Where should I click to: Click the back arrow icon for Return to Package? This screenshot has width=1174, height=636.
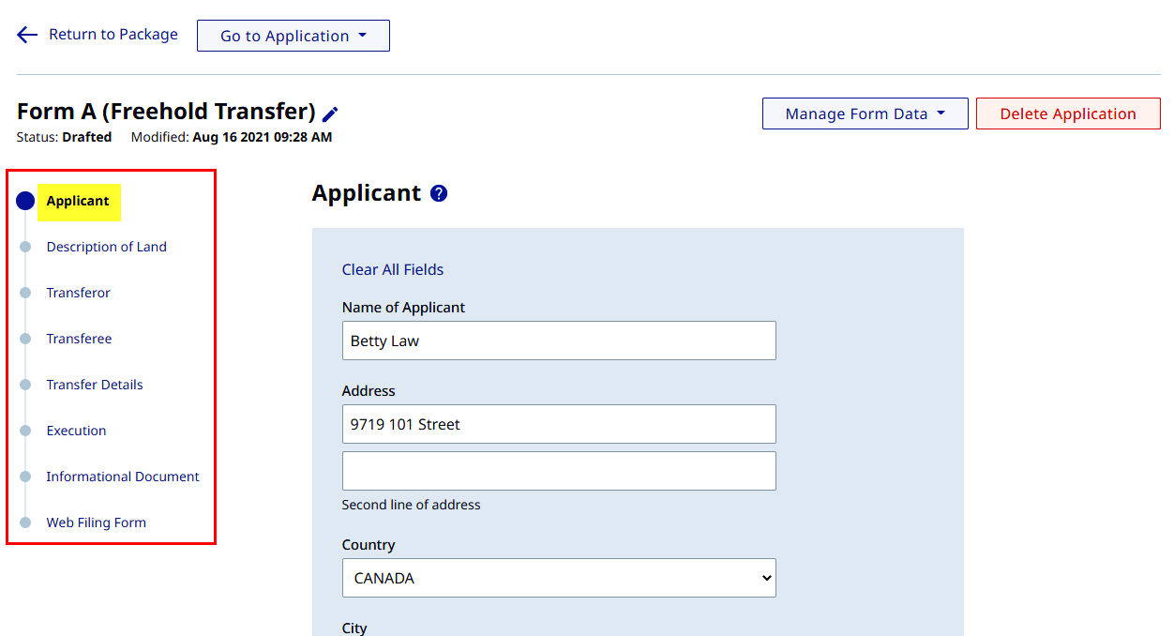tap(27, 35)
